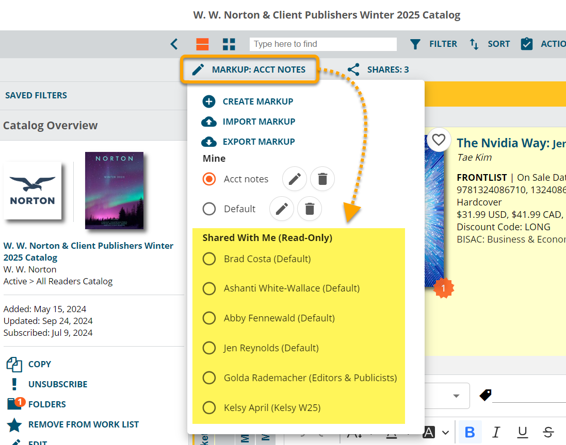The width and height of the screenshot is (566, 445).
Task: Select Golda Rademacher (Editors & Publicists) markup
Action: point(209,378)
